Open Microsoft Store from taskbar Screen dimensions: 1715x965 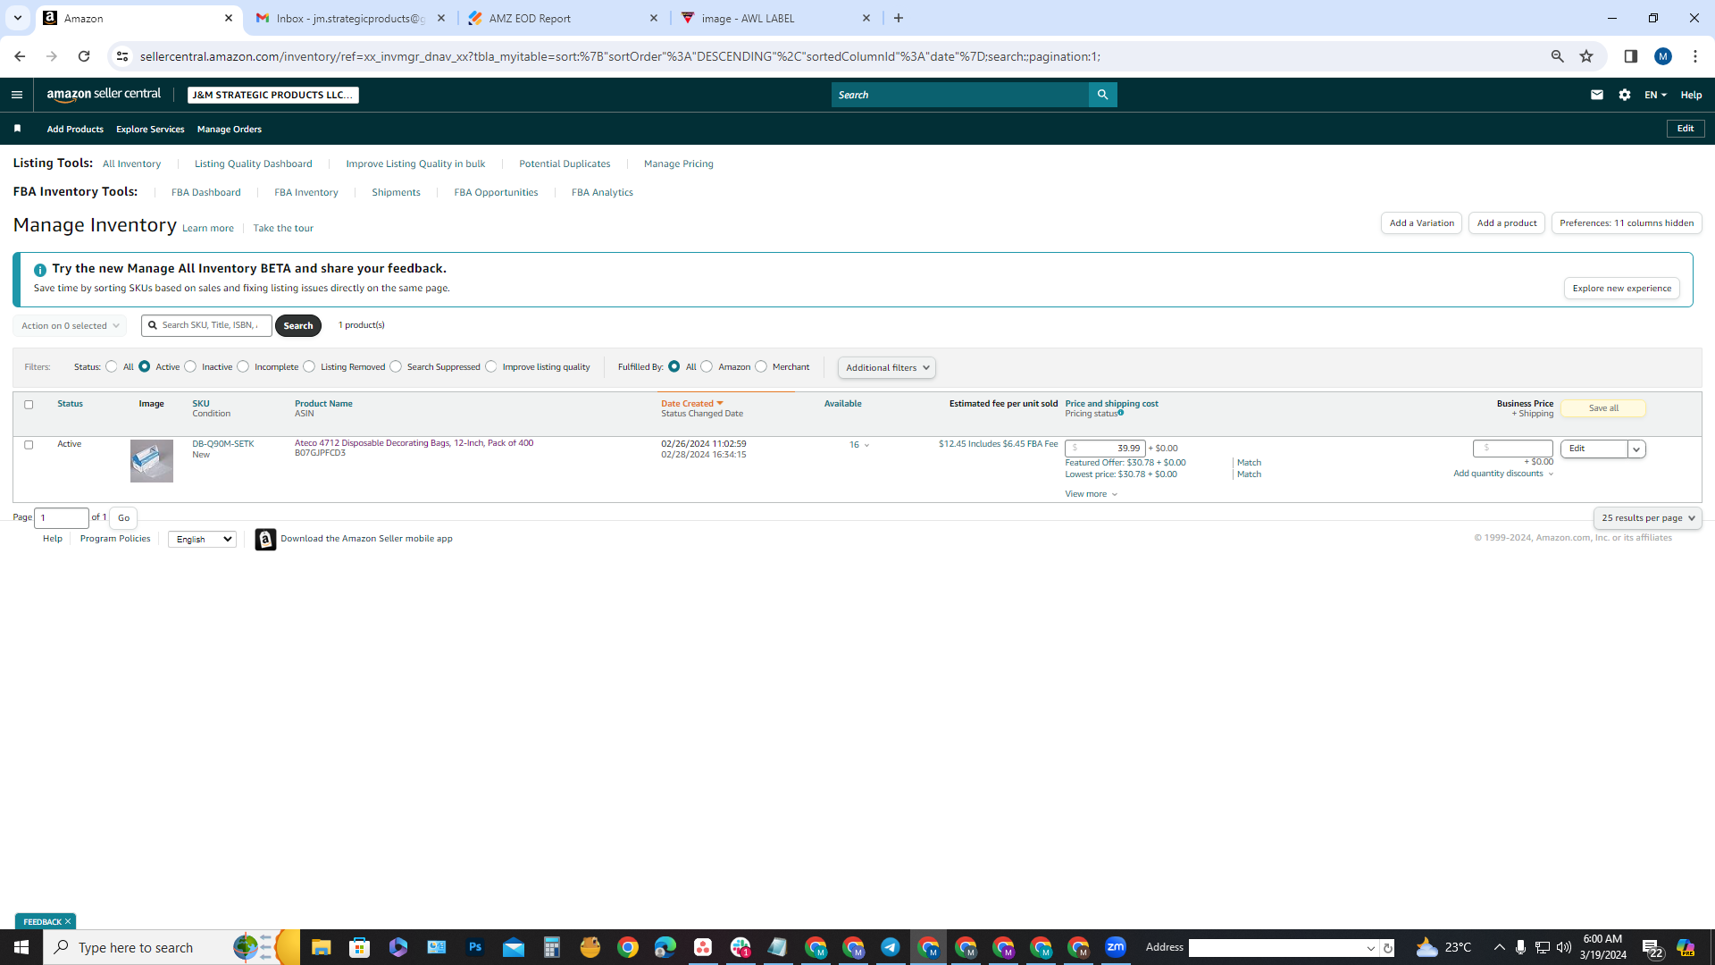pyautogui.click(x=360, y=947)
